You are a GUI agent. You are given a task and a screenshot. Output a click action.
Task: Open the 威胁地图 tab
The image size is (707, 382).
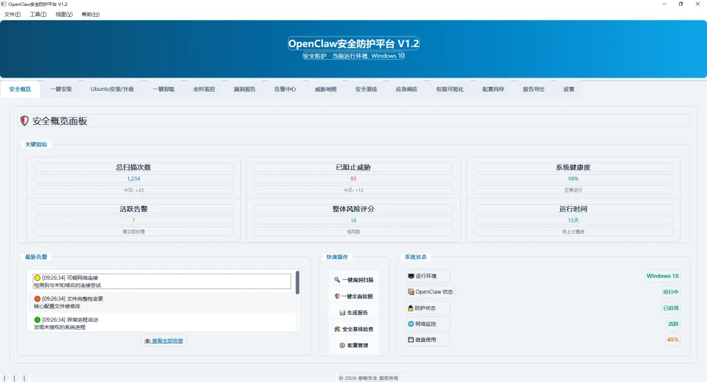click(x=325, y=89)
